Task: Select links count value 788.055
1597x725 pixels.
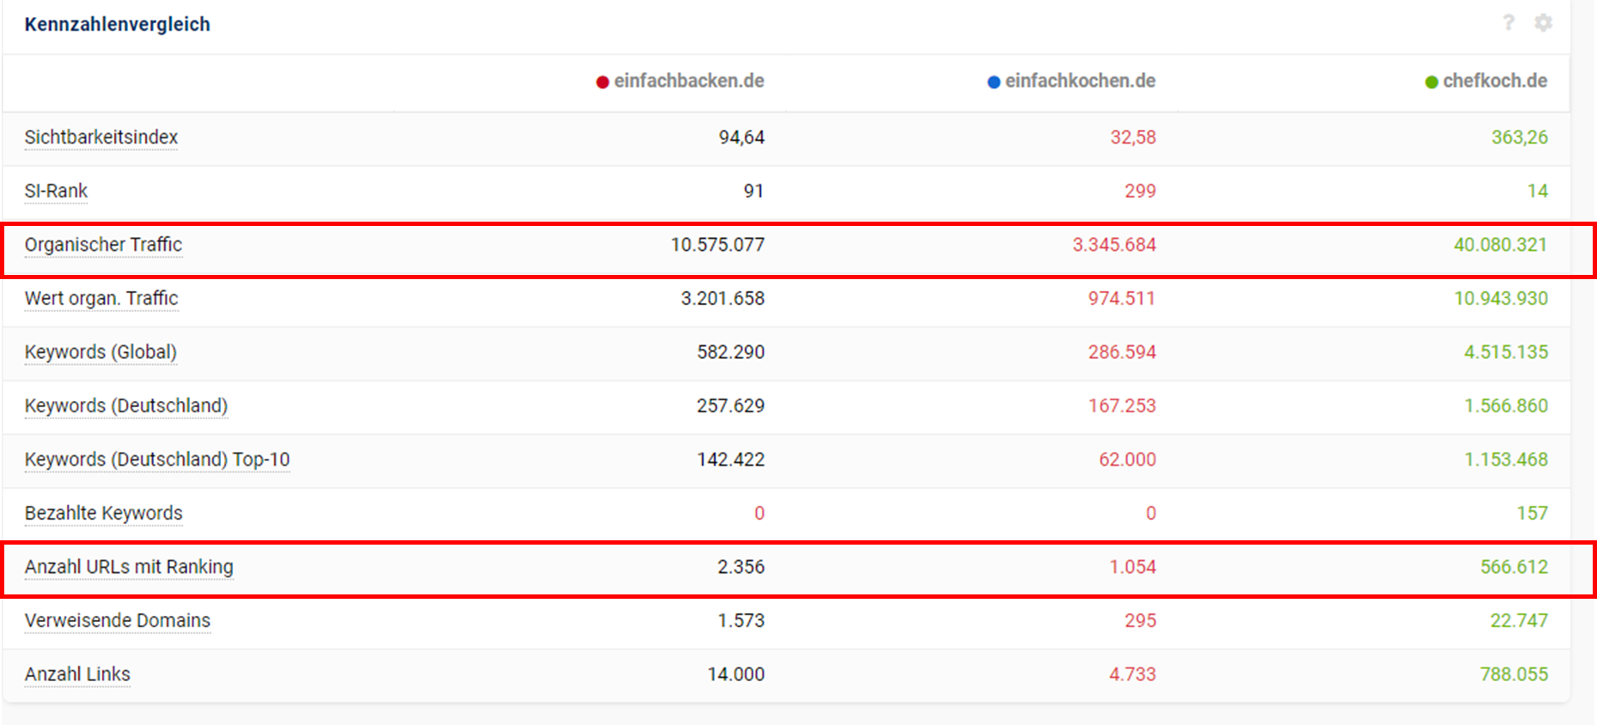Action: [x=1514, y=674]
